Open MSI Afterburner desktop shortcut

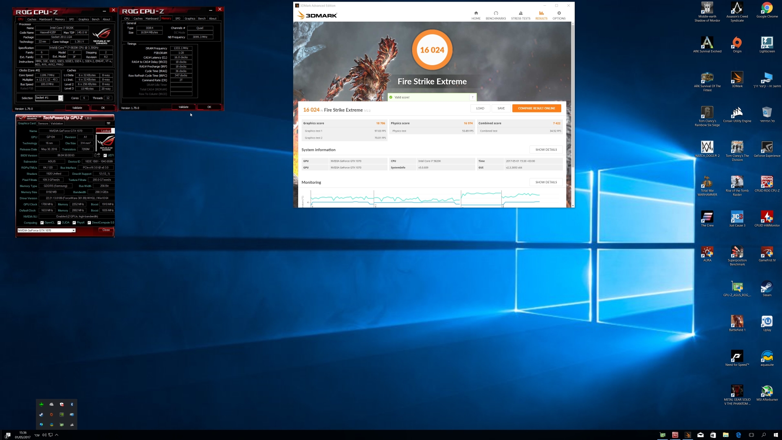click(x=767, y=394)
